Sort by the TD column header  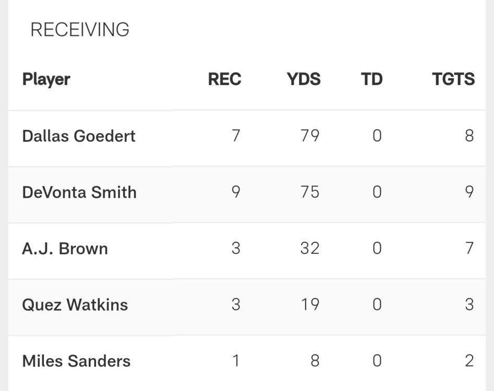[371, 79]
